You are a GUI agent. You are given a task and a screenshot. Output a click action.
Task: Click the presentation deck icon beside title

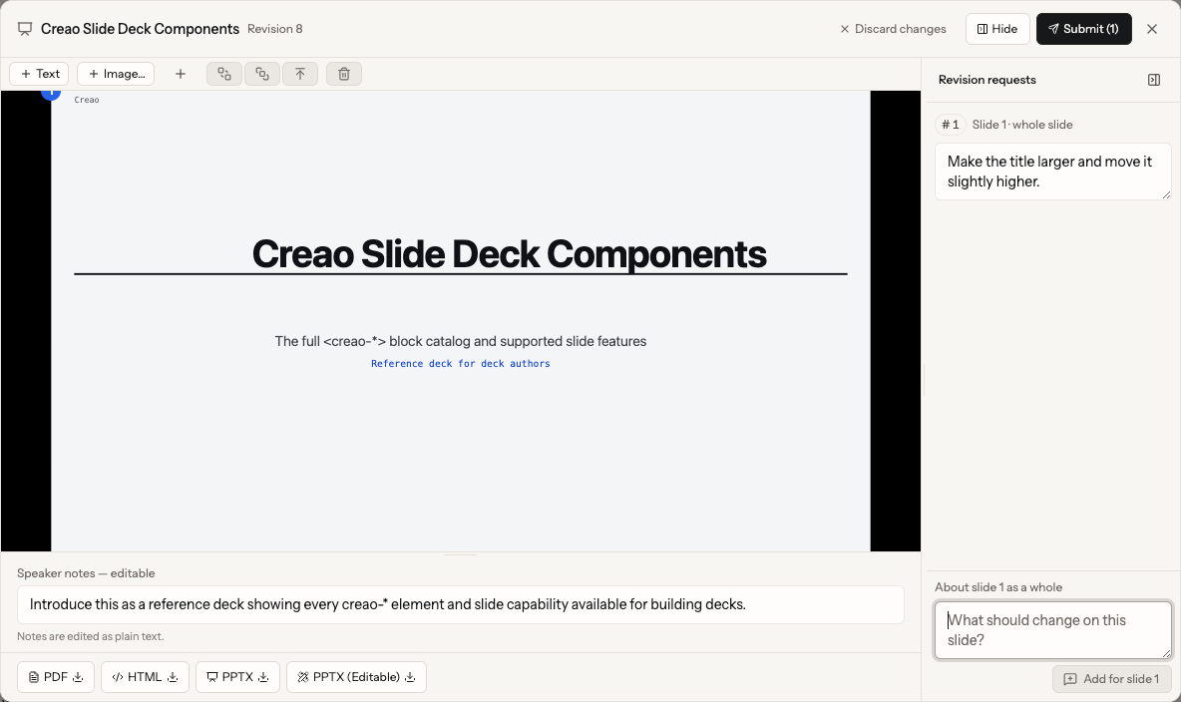25,29
